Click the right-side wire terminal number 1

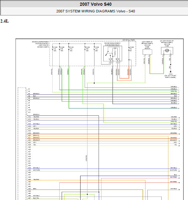tap(179, 88)
